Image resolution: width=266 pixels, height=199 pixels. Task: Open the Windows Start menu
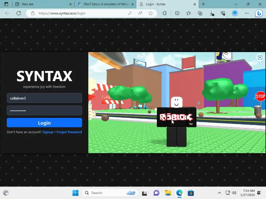76,193
